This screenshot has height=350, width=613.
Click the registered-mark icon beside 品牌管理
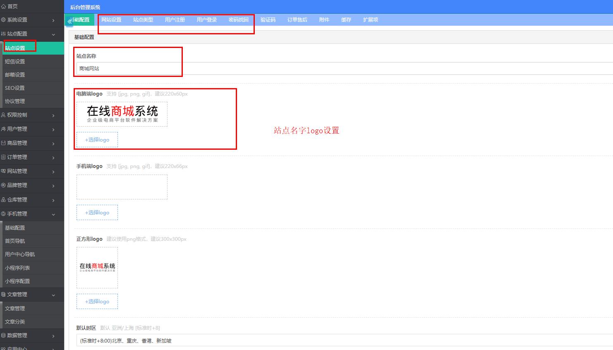(x=3, y=185)
